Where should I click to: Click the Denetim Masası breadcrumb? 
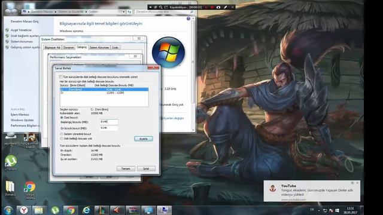(42, 12)
